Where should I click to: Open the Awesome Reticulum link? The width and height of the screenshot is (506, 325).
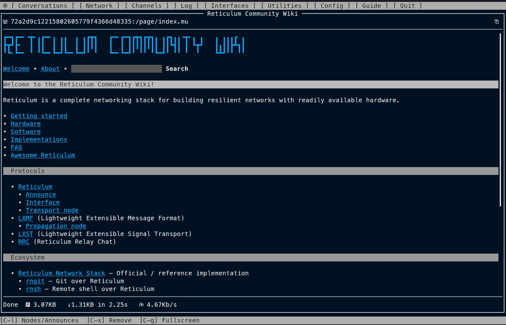(43, 155)
